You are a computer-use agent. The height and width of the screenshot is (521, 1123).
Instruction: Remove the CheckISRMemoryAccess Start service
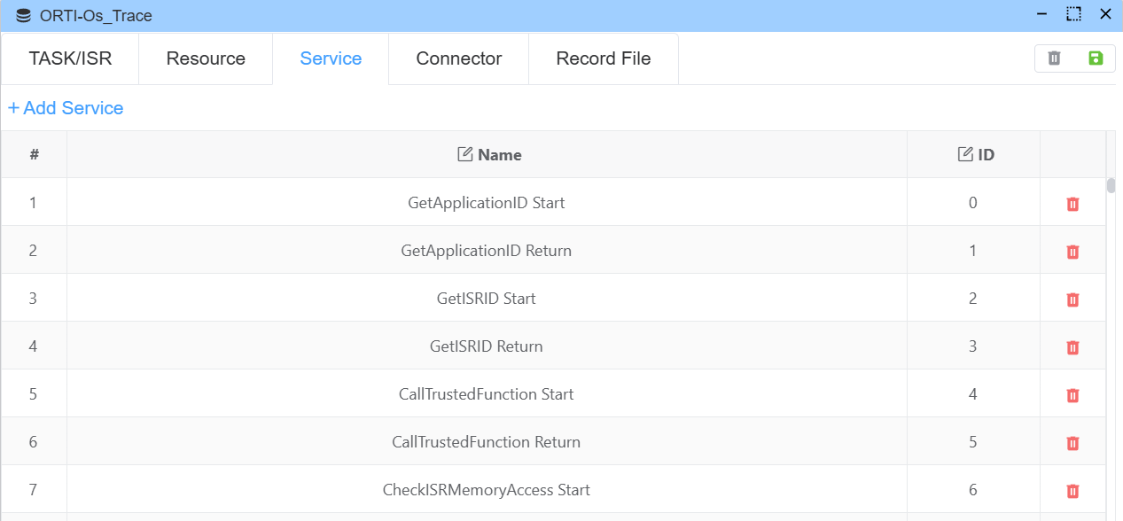point(1072,491)
